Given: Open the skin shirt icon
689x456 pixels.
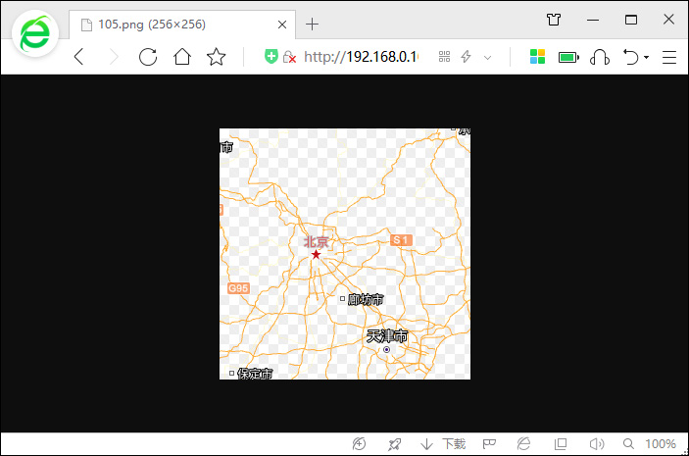Looking at the screenshot, I should (554, 20).
